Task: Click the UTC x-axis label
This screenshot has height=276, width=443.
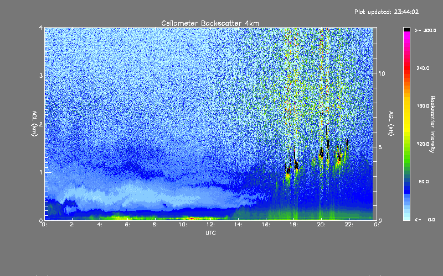Action: (210, 233)
